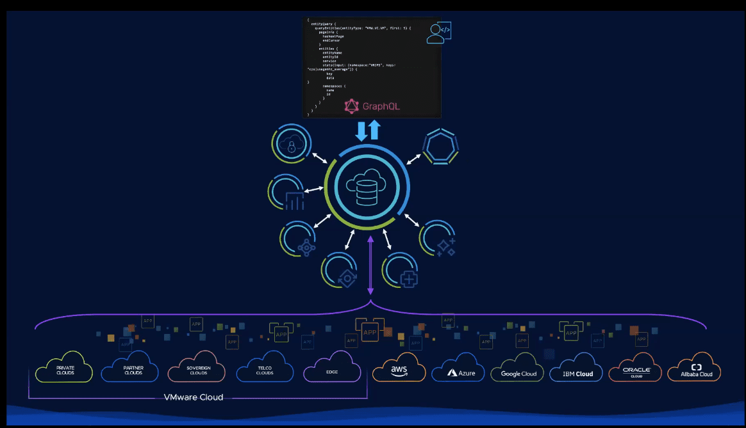Select the cloud padlock security icon
The width and height of the screenshot is (746, 428).
(291, 143)
